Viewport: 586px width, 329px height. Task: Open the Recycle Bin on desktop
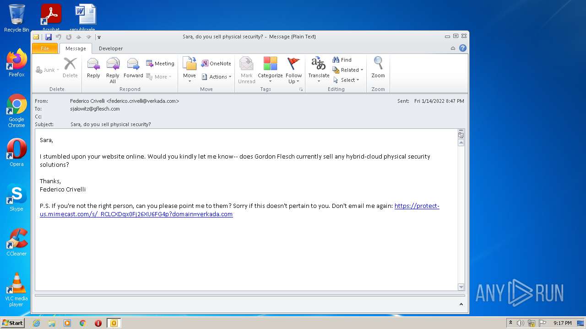point(16,18)
